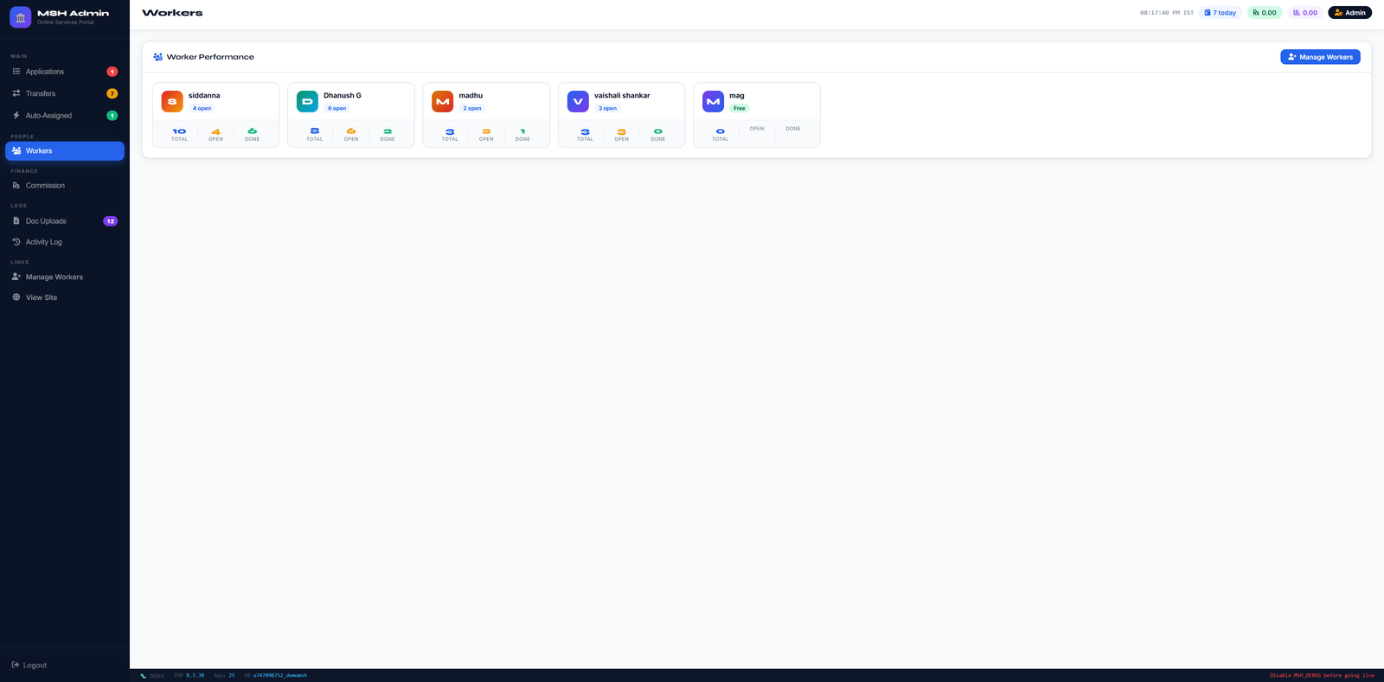1384x682 pixels.
Task: Click the Workers people icon in sidebar
Action: tap(16, 150)
